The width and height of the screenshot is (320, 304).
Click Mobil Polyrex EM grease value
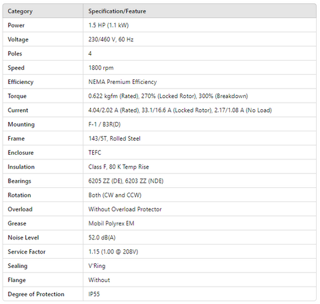111,223
